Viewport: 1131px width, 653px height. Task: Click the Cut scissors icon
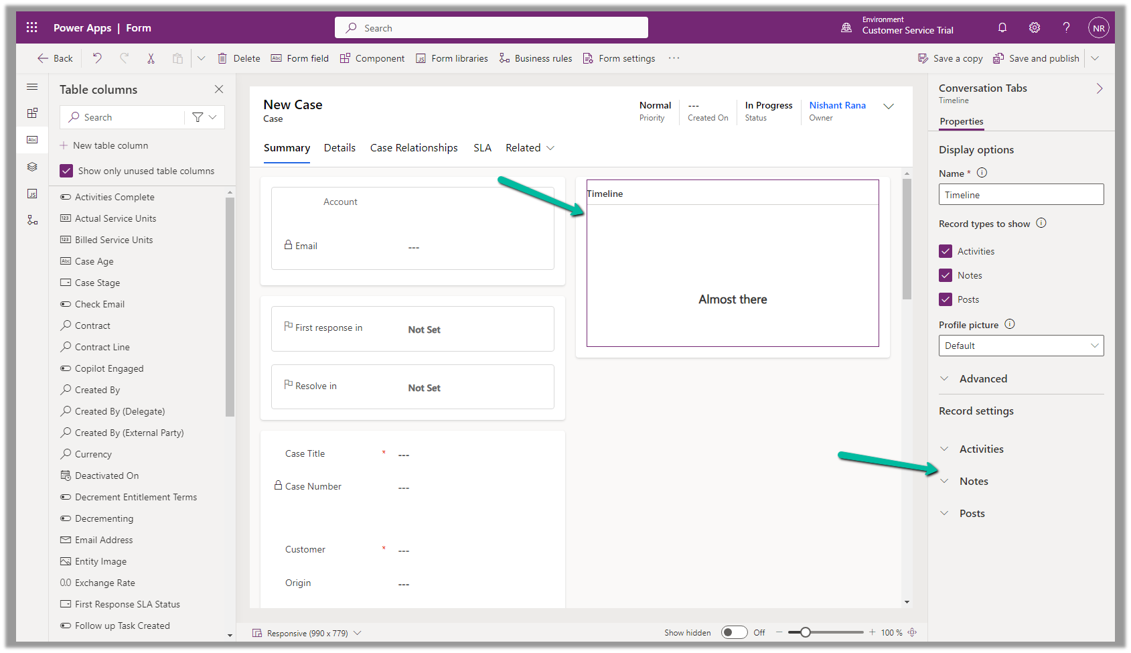pos(151,58)
